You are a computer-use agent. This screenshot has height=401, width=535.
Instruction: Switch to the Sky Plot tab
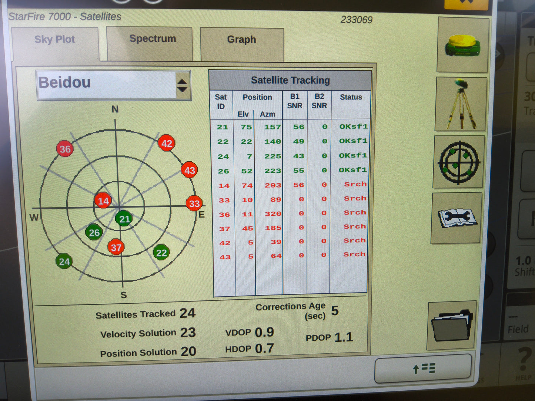[55, 44]
